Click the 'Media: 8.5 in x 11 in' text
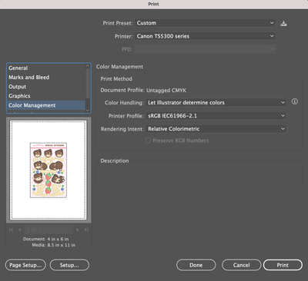The image size is (308, 281). (54, 245)
